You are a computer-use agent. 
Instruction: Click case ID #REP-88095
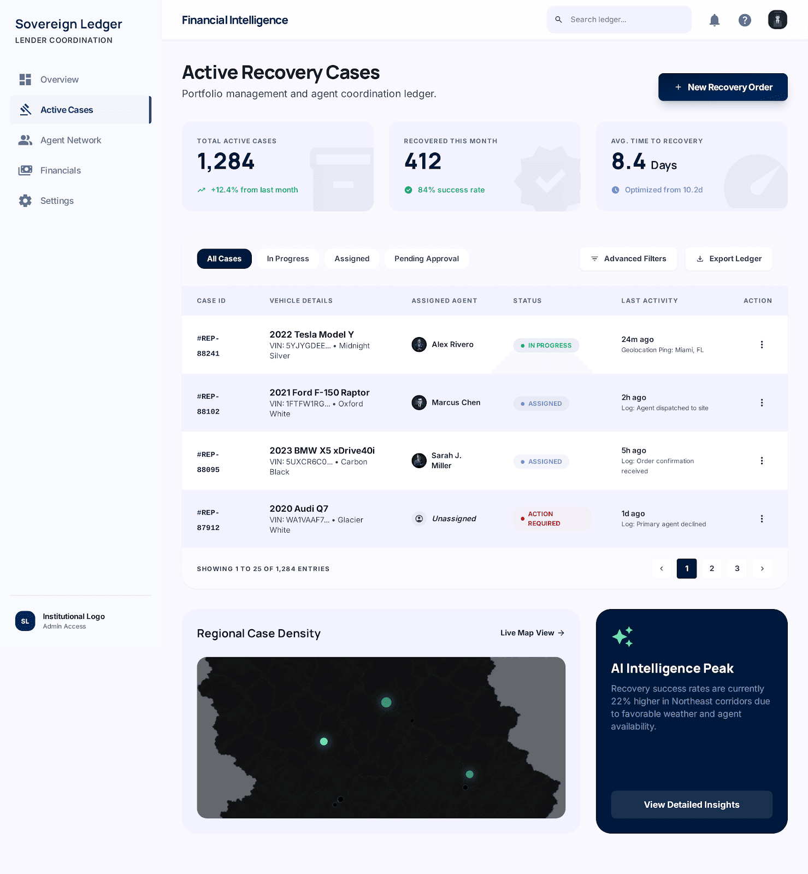pyautogui.click(x=208, y=462)
